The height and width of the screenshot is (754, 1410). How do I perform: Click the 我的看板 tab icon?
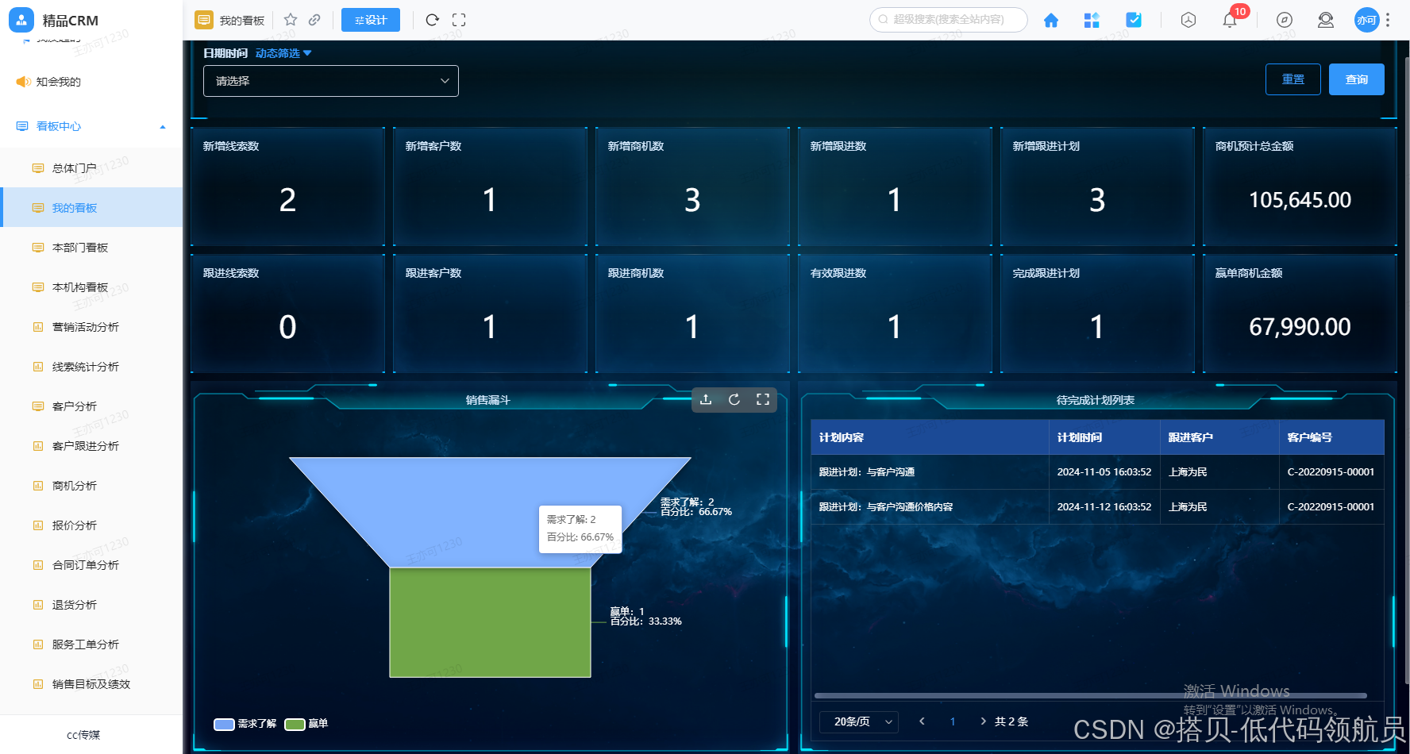[x=204, y=20]
